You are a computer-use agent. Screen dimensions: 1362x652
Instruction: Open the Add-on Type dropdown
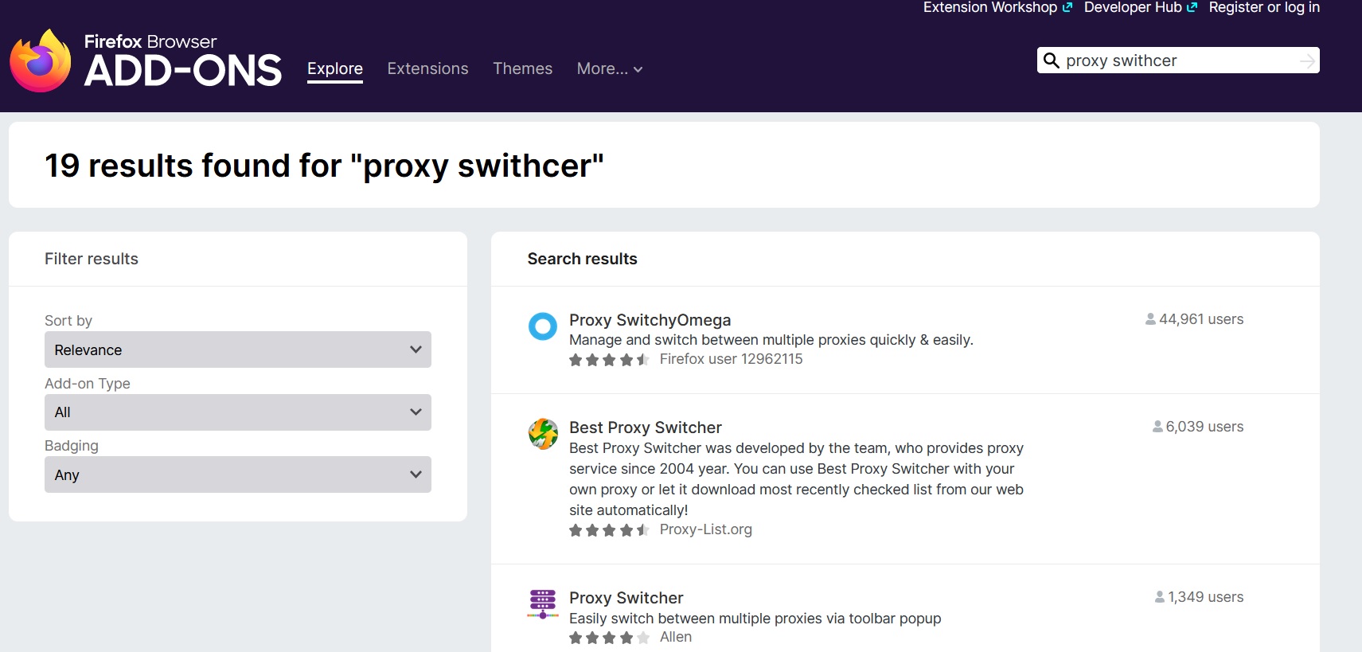point(238,412)
